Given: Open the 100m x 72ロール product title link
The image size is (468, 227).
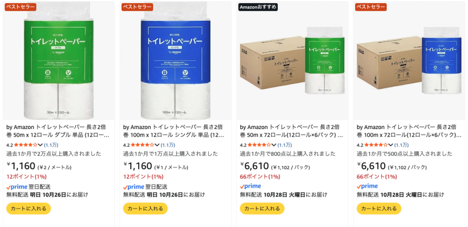Looking at the screenshot, I should (409, 131).
